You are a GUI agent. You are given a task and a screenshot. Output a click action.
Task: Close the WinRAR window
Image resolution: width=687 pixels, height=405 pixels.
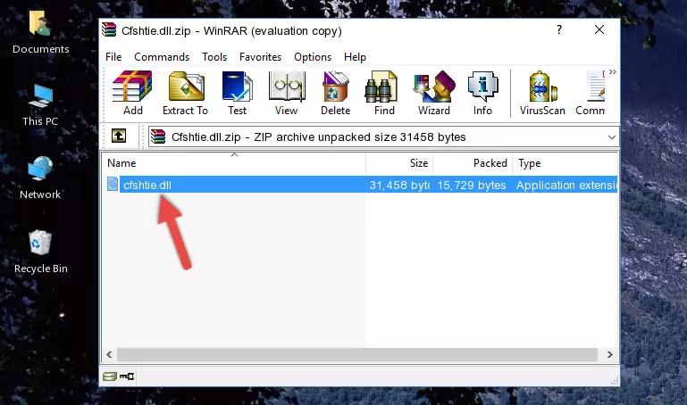coord(599,29)
